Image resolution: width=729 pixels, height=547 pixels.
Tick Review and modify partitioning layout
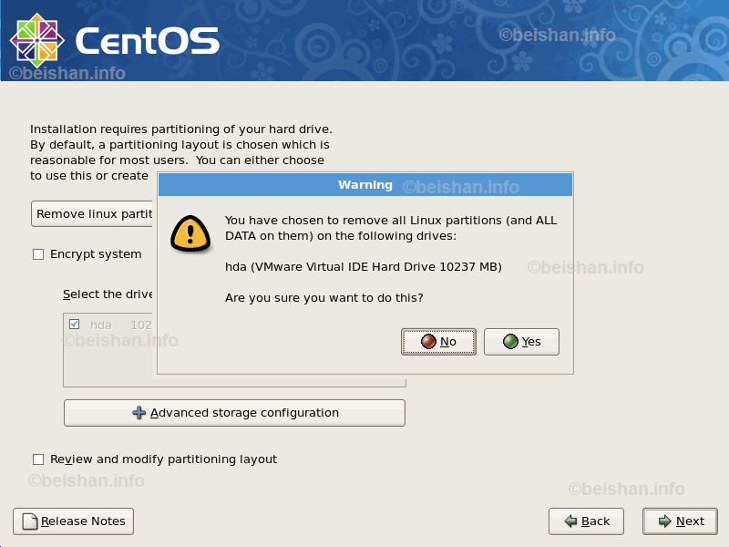click(x=38, y=459)
